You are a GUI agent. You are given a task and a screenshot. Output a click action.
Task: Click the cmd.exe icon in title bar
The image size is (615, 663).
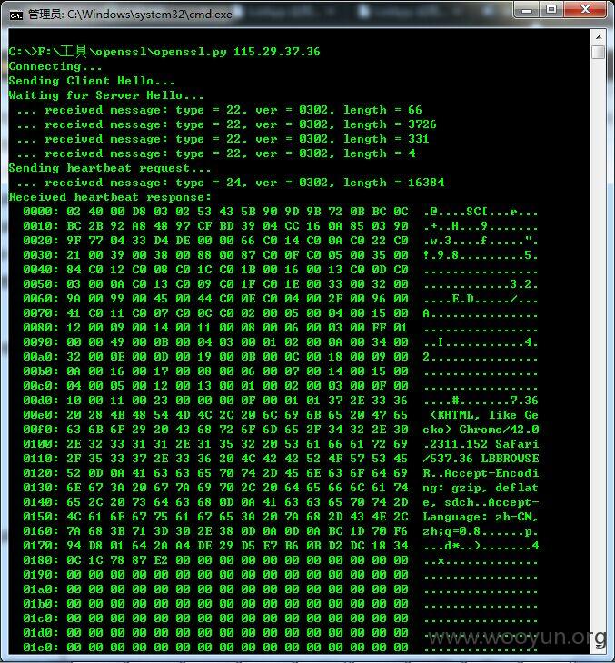coord(16,15)
